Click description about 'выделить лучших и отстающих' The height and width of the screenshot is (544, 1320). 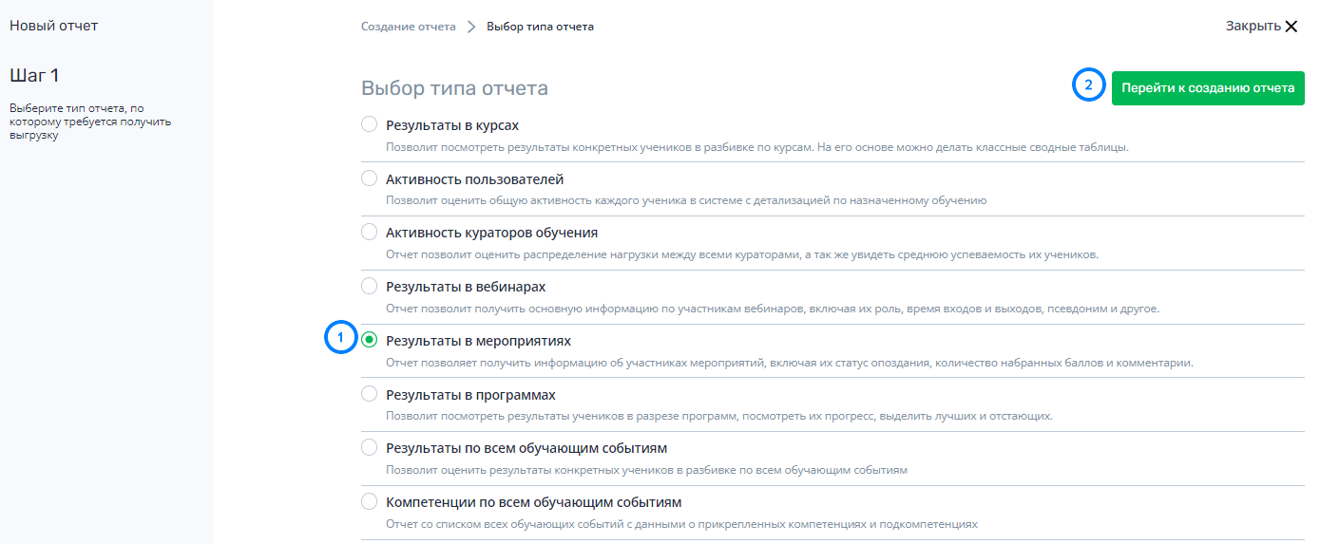[x=719, y=416]
